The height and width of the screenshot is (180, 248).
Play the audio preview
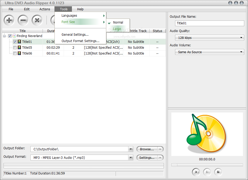[196, 172]
